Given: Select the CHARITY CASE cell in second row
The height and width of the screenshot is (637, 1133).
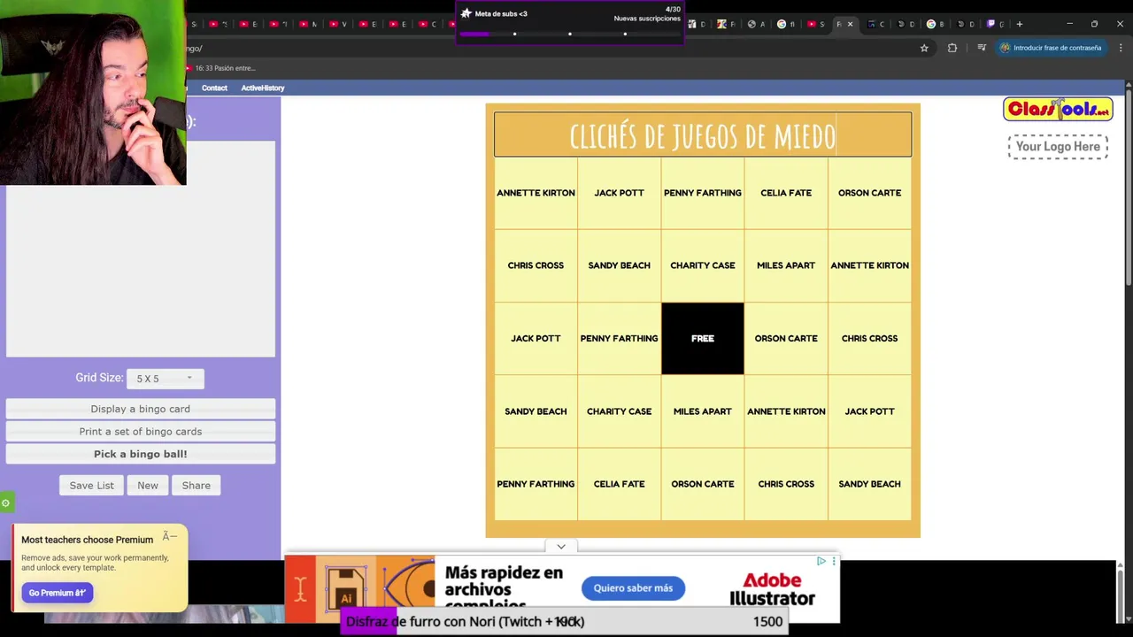Looking at the screenshot, I should [703, 265].
